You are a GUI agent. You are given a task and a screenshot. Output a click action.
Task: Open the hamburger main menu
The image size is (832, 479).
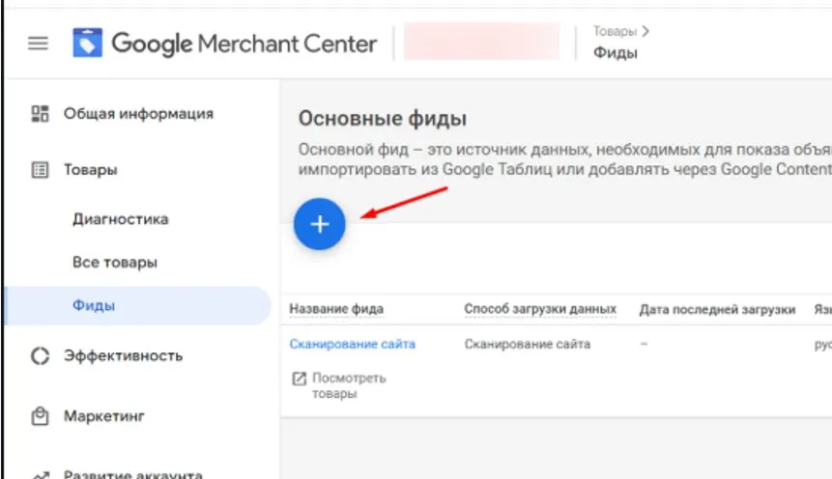point(38,42)
